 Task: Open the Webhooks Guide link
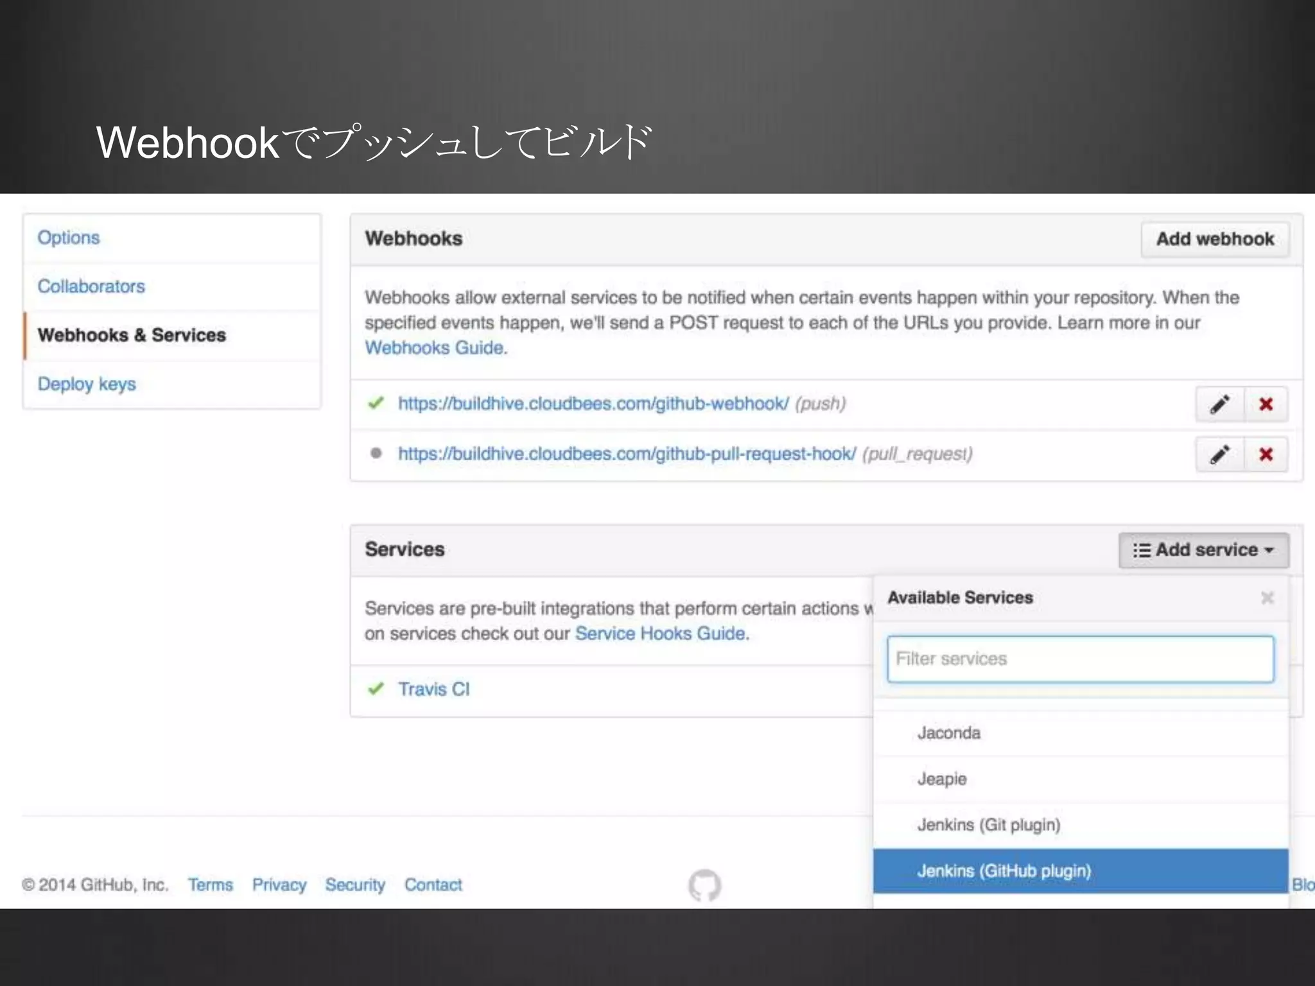[436, 348]
